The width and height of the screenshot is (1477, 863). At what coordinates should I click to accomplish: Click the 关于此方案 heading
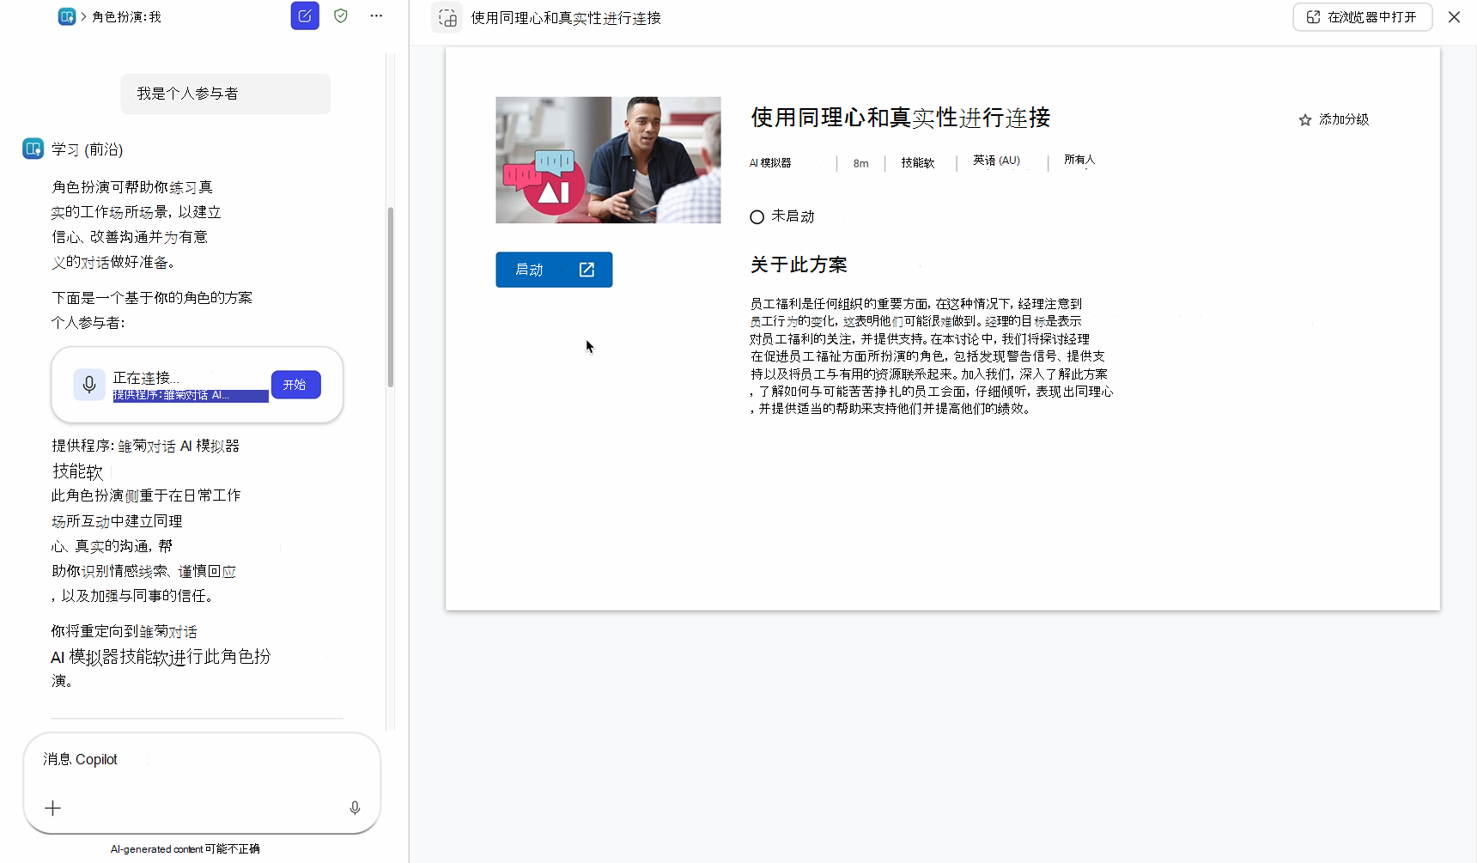point(799,264)
